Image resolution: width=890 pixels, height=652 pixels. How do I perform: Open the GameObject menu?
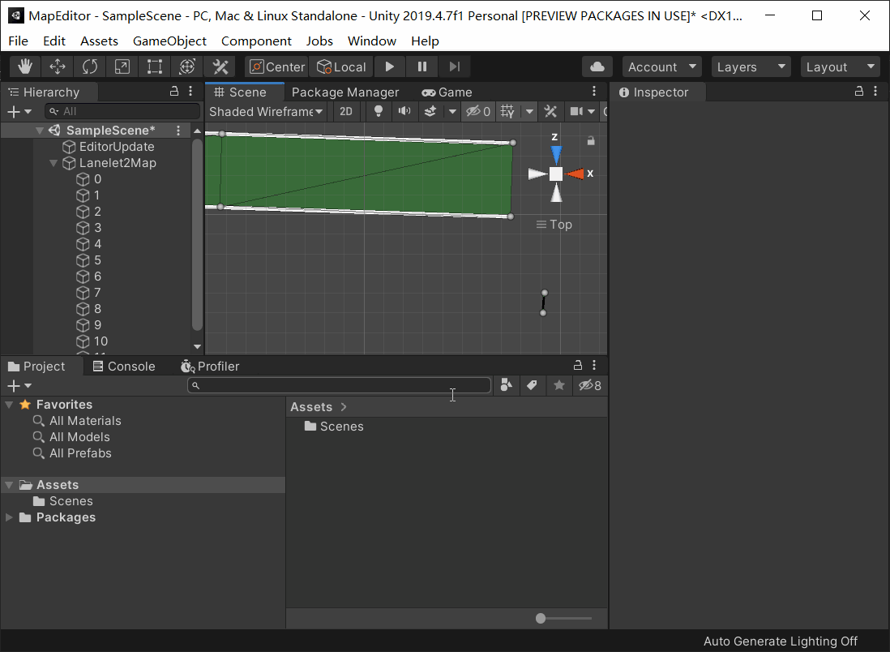pyautogui.click(x=169, y=41)
